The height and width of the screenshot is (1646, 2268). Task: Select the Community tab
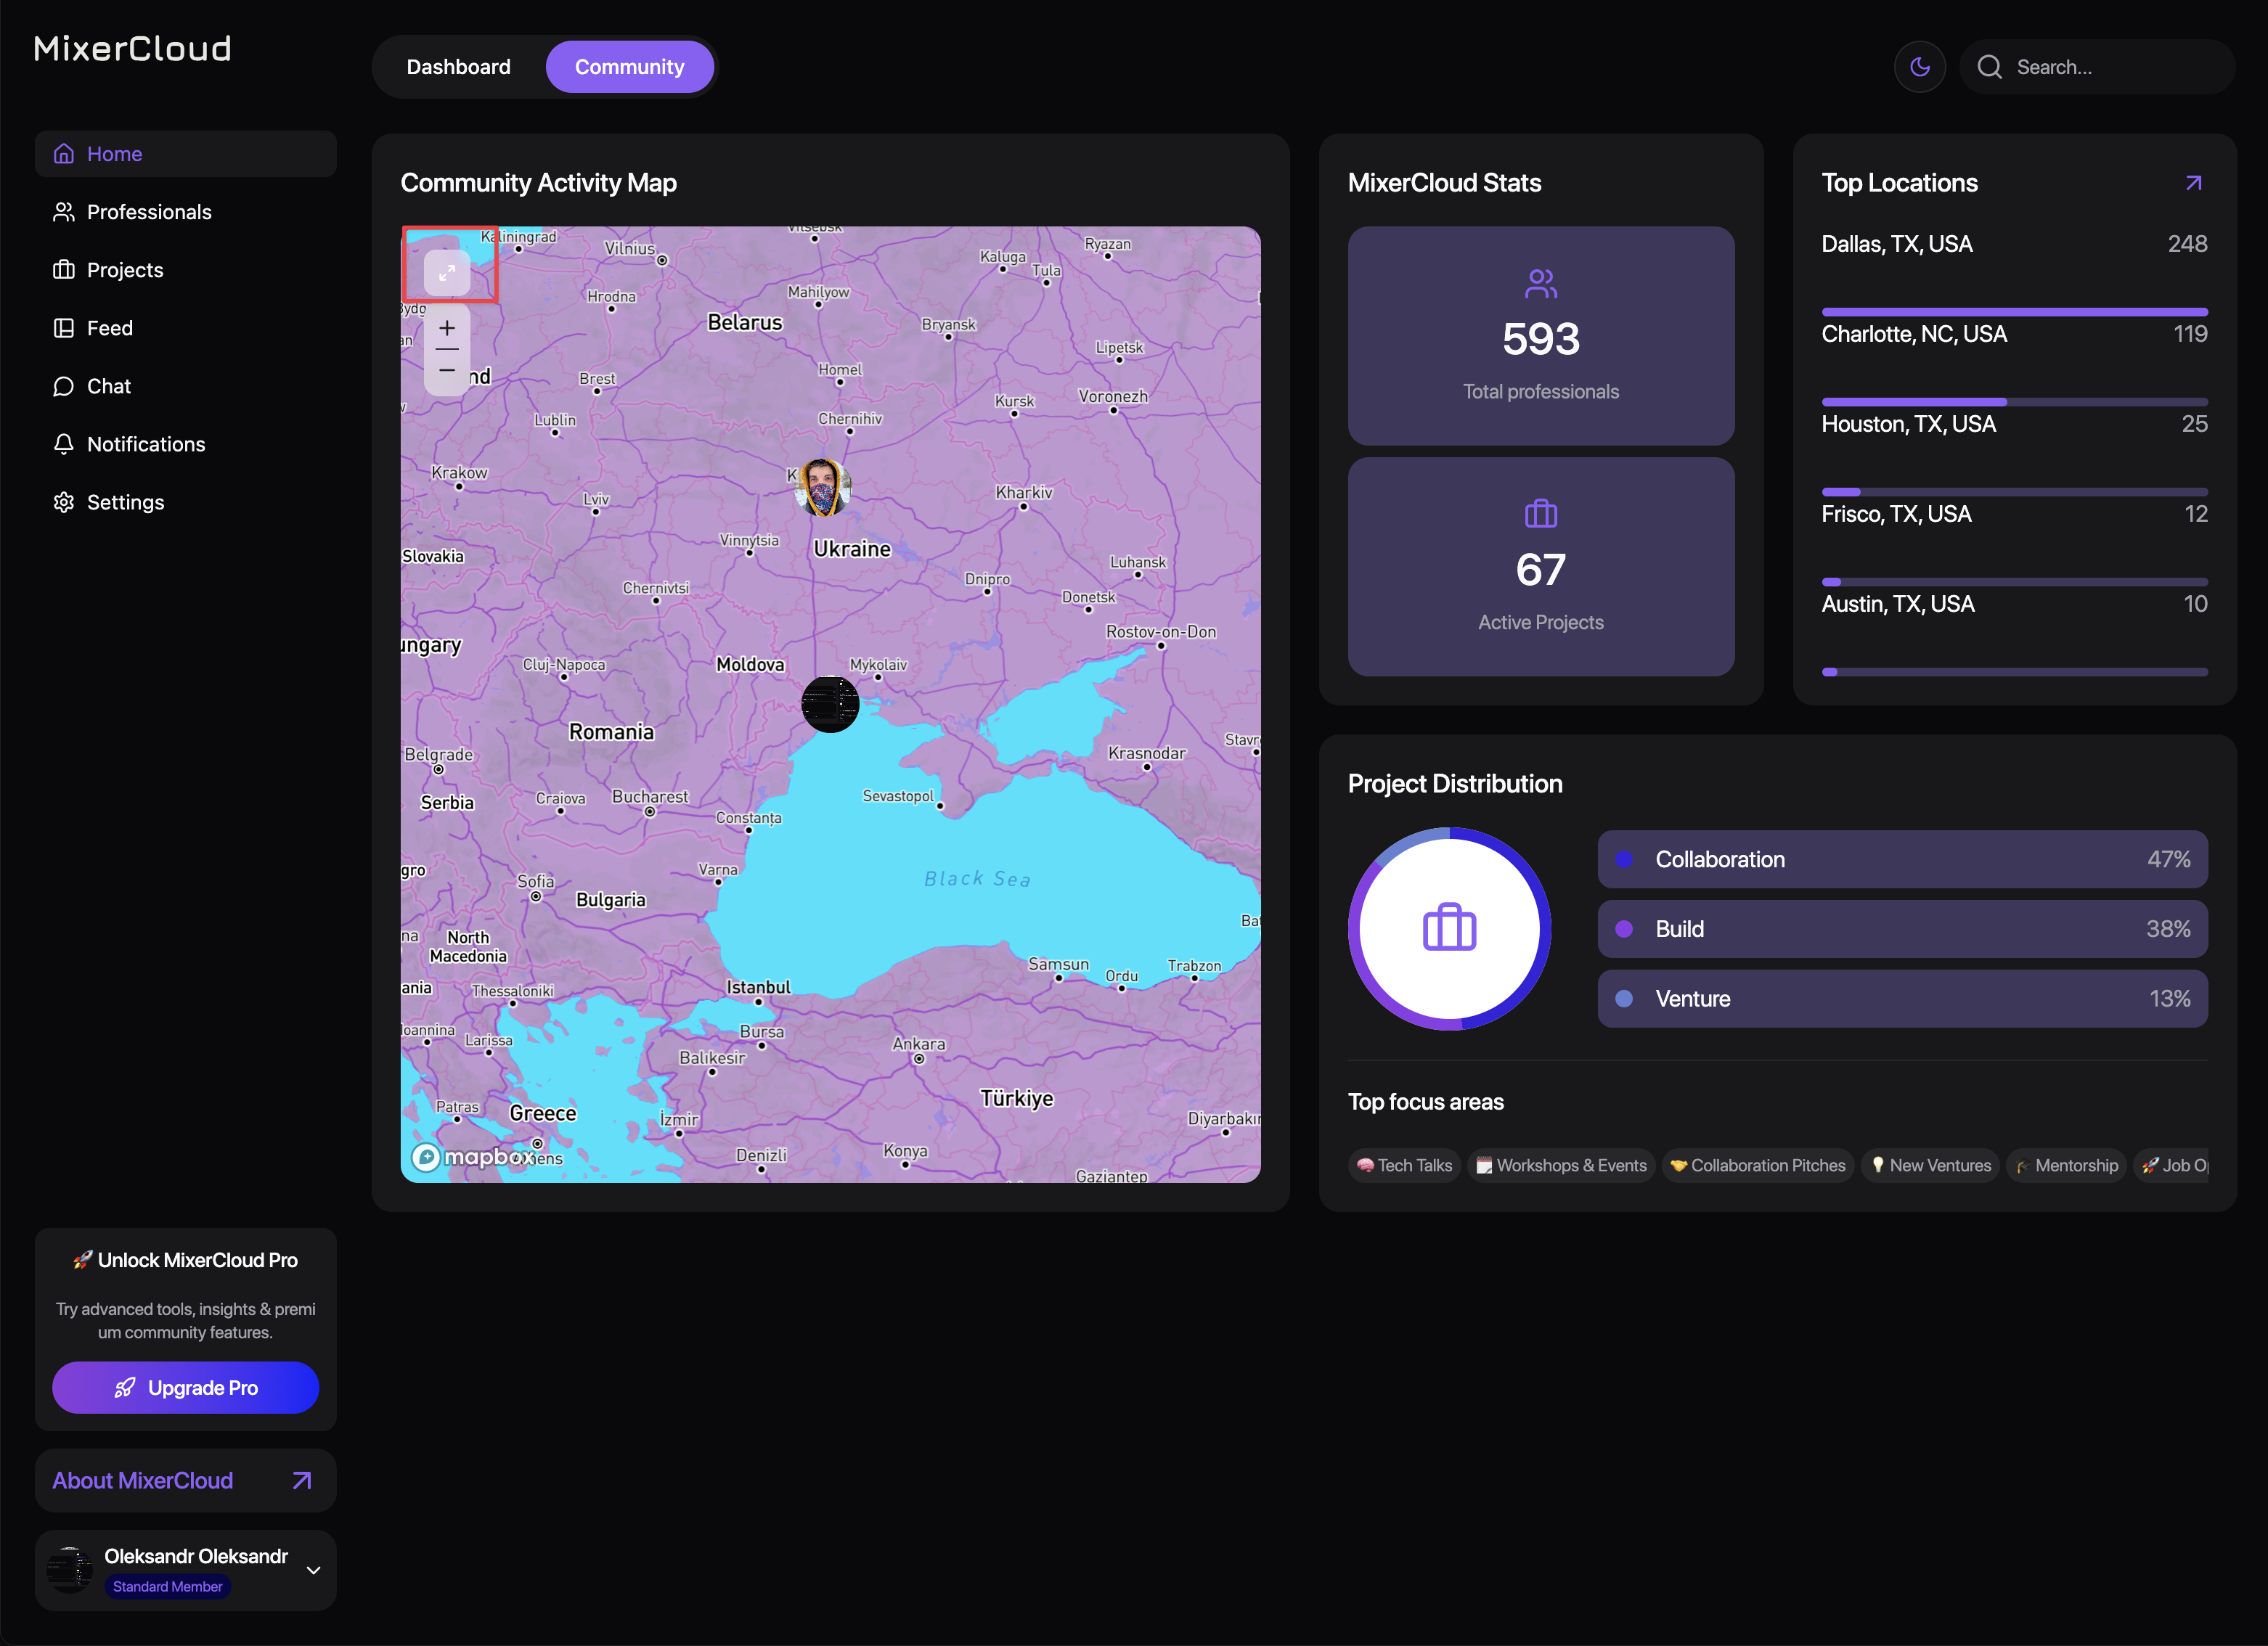tap(629, 67)
